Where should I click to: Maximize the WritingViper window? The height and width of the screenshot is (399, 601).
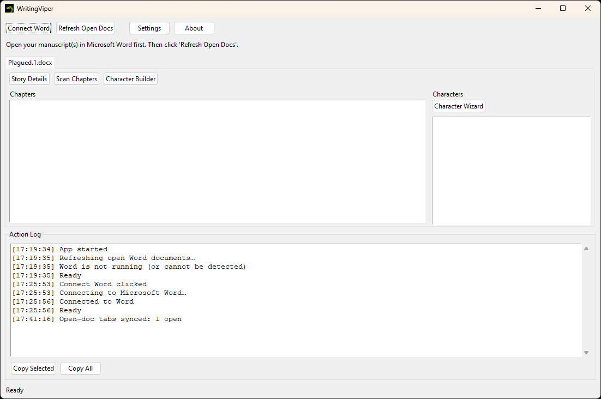[563, 9]
